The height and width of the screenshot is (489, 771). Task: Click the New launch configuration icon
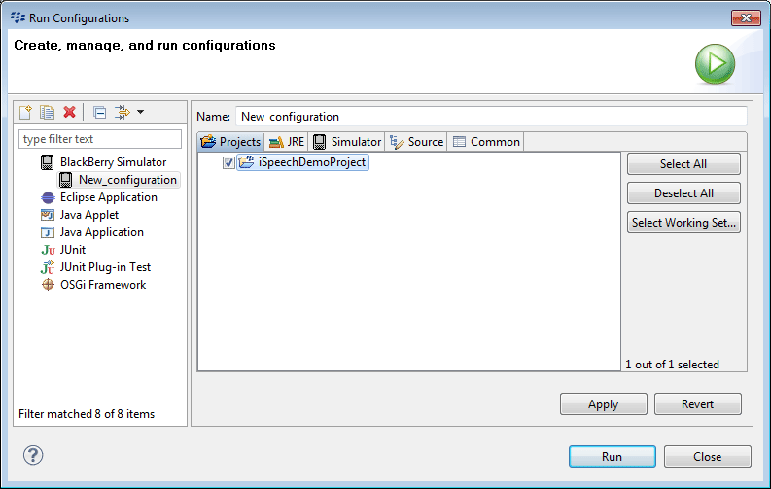tap(26, 113)
